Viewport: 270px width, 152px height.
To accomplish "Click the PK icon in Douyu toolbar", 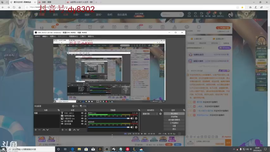I will 151,27.
